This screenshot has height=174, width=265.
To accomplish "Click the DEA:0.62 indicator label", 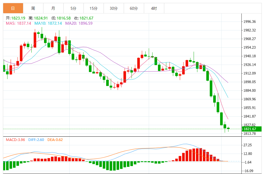I will click(55, 140).
